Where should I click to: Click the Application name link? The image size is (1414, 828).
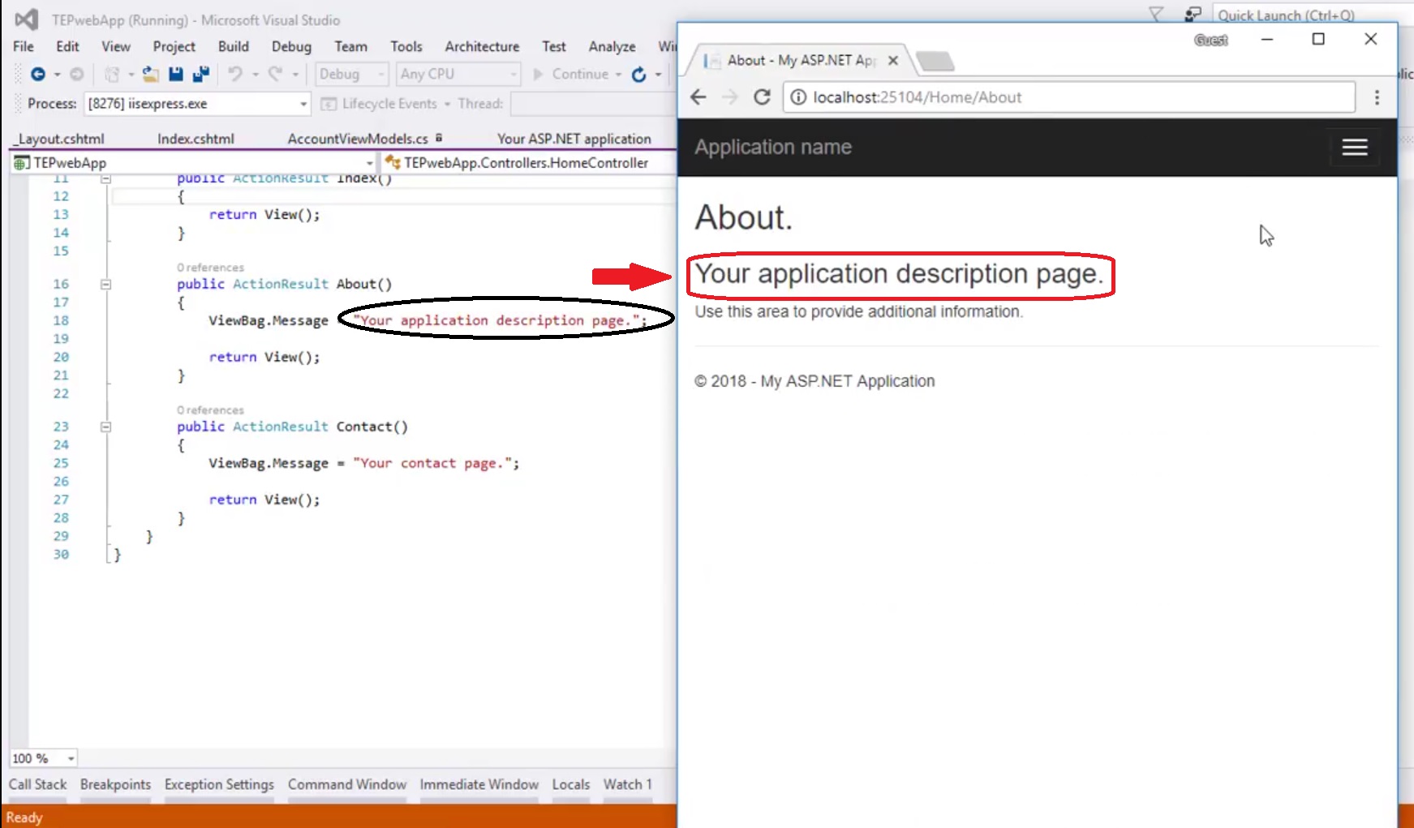772,148
